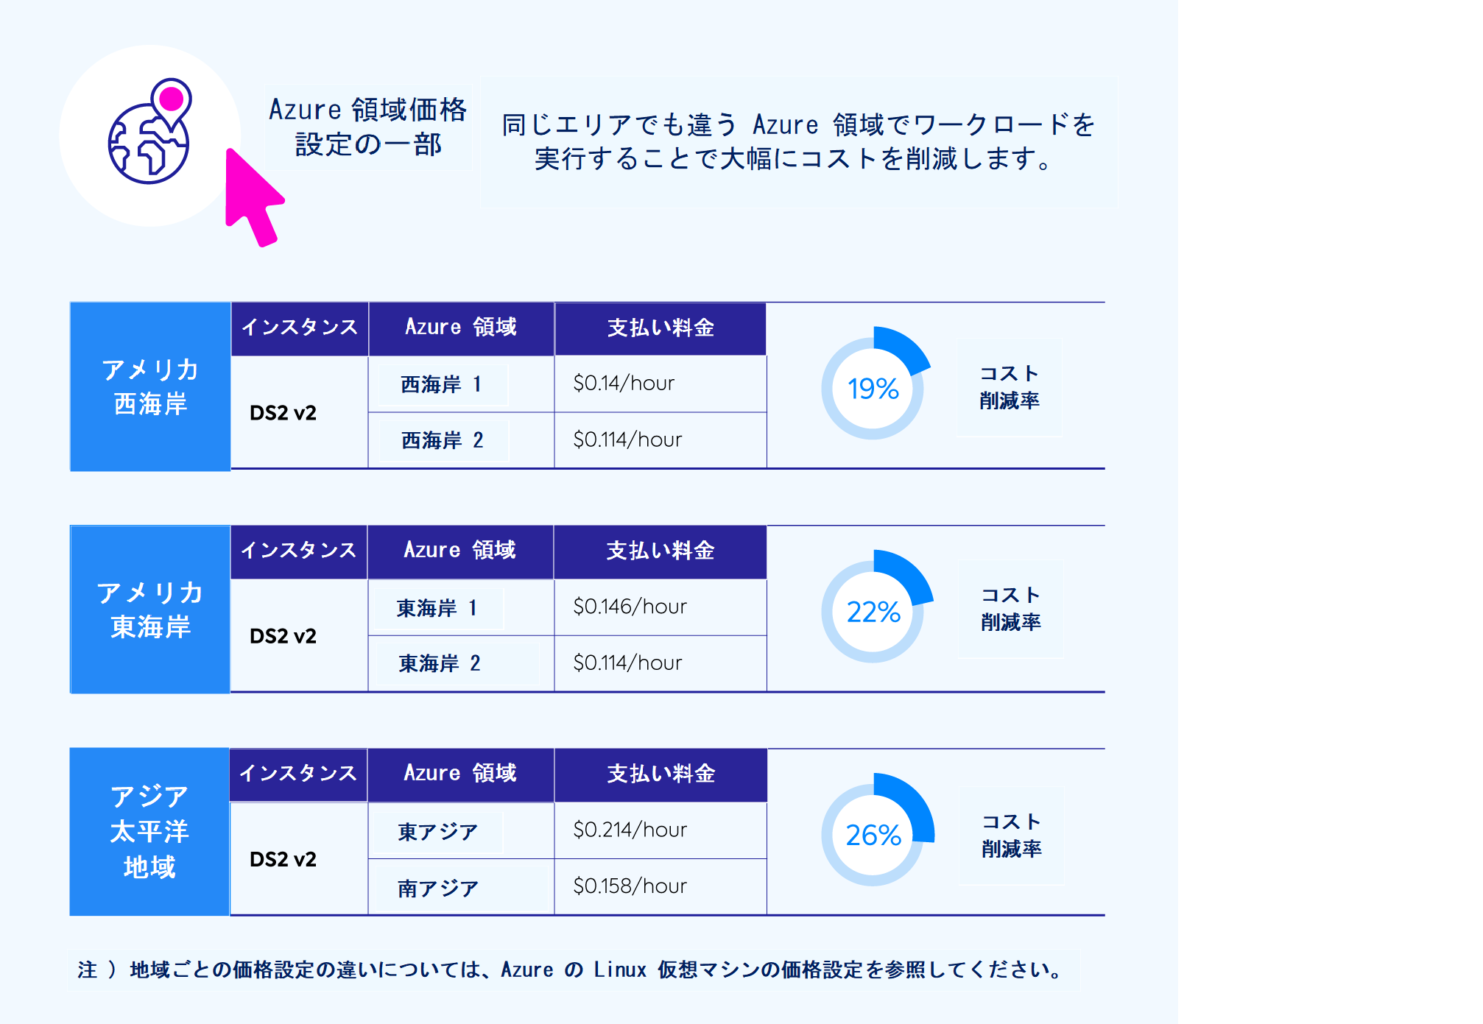
Task: Click the 22% cost reduction donut chart
Action: coord(876,607)
